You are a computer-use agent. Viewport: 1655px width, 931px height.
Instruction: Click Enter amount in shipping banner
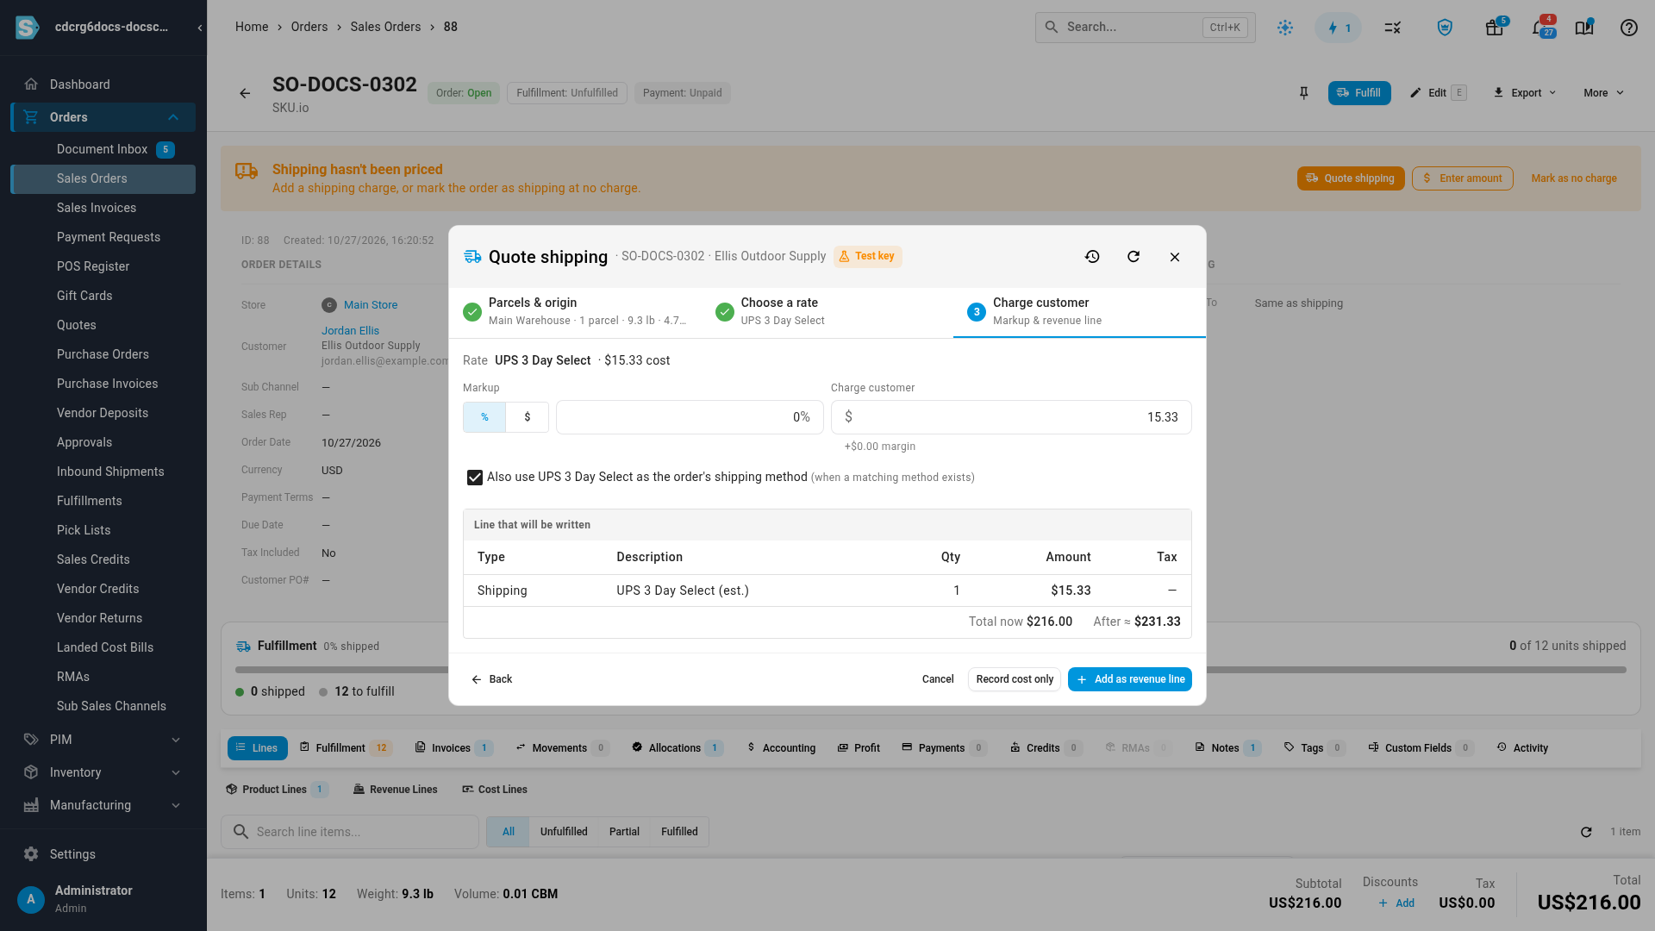click(x=1462, y=178)
